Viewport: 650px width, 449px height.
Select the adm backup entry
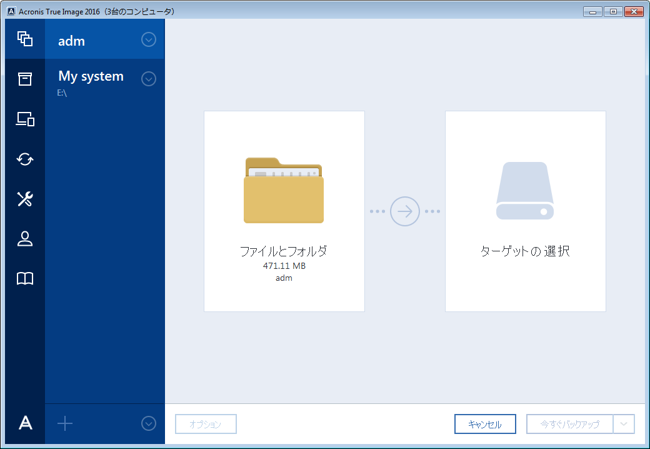click(104, 39)
